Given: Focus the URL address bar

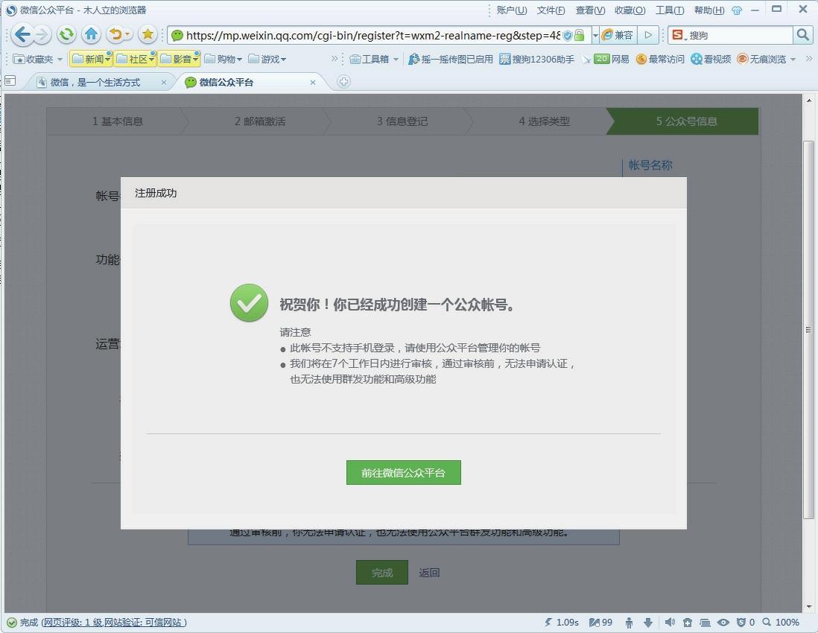Looking at the screenshot, I should [372, 36].
